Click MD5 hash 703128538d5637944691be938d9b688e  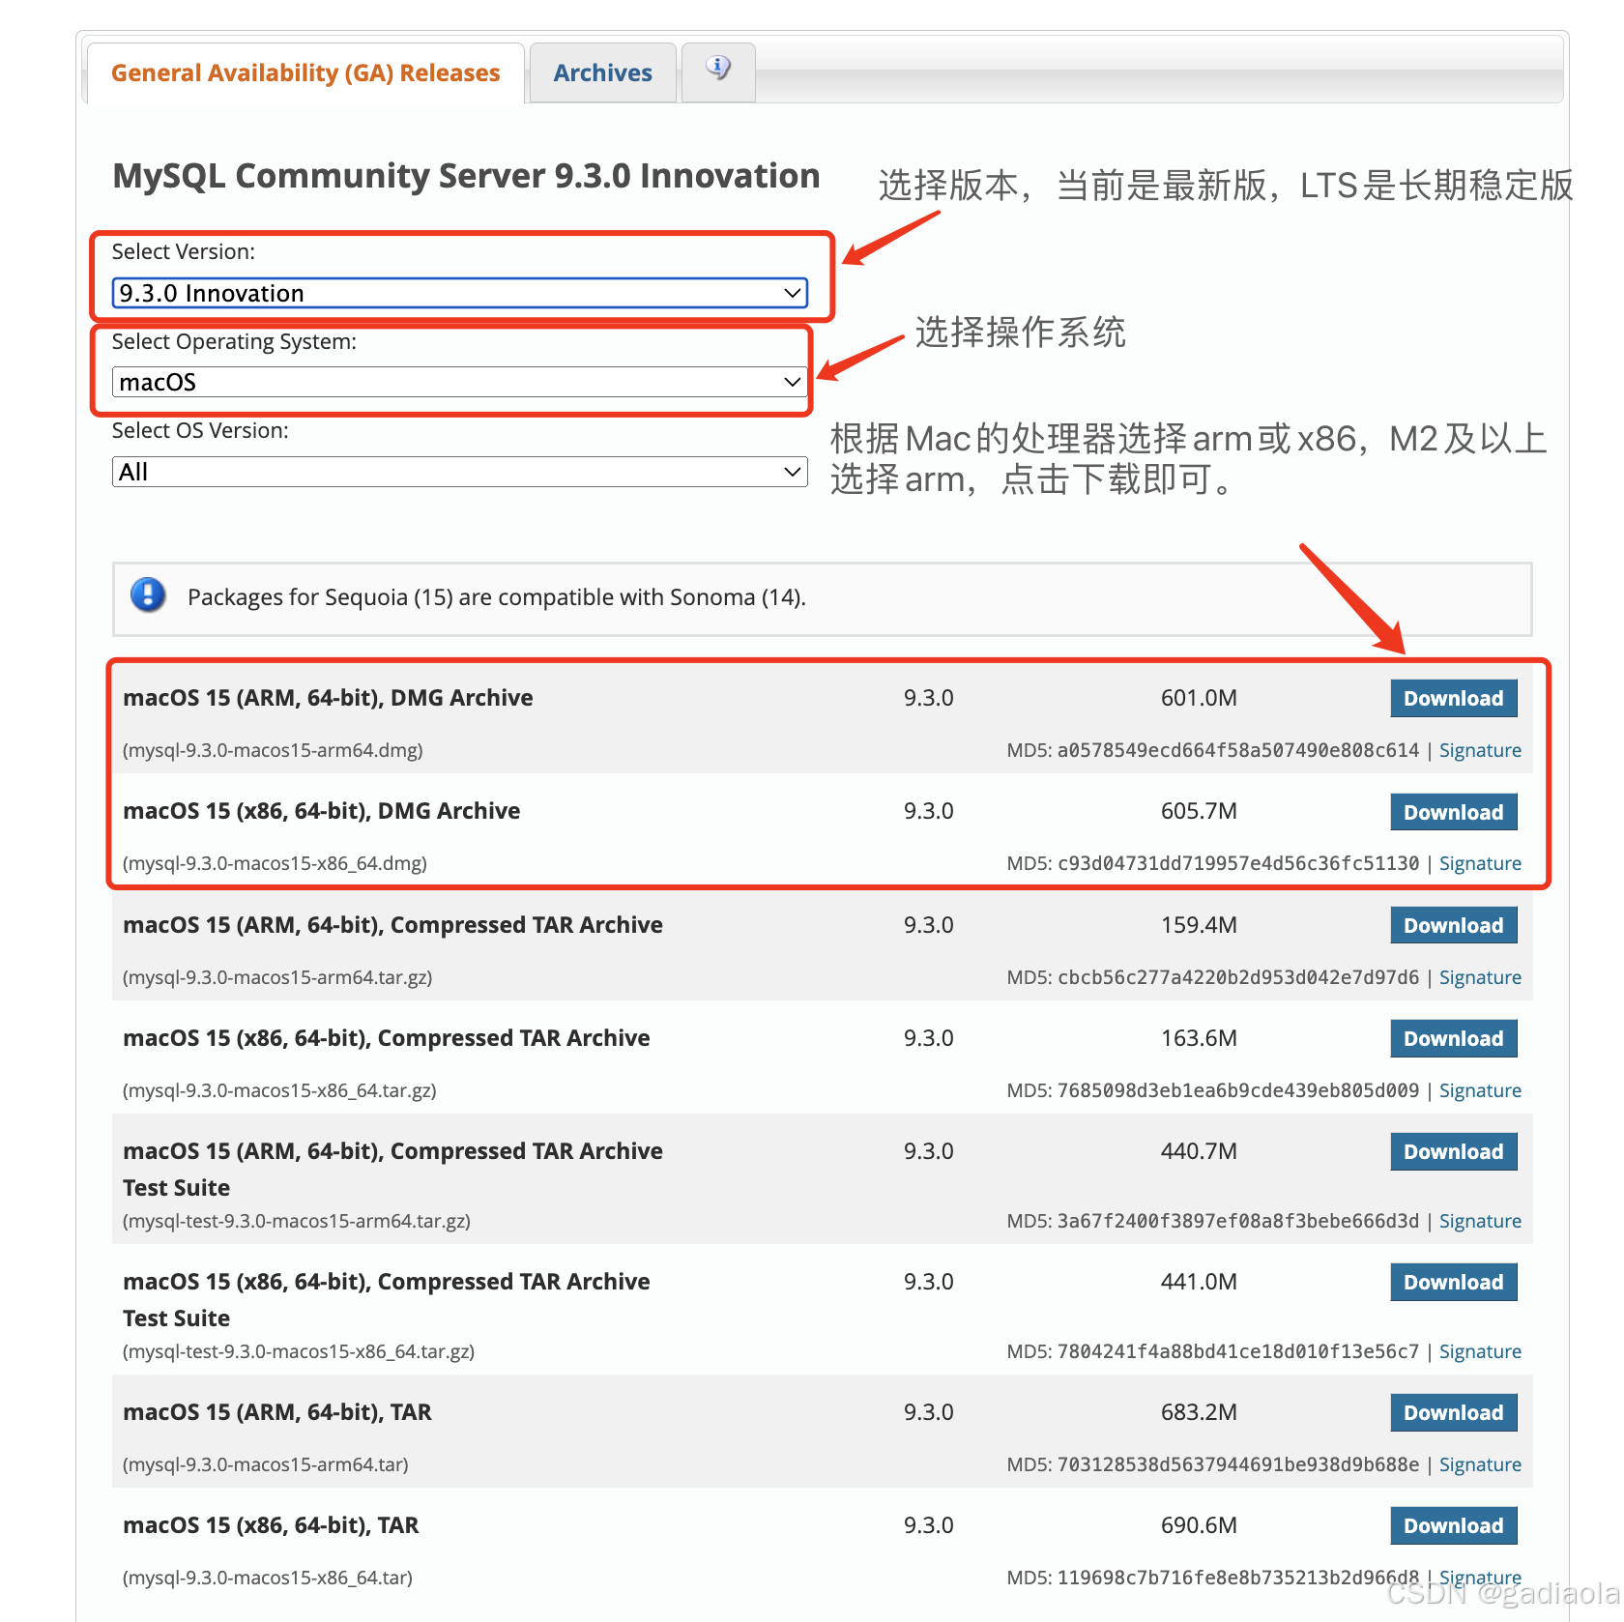(x=1238, y=1464)
